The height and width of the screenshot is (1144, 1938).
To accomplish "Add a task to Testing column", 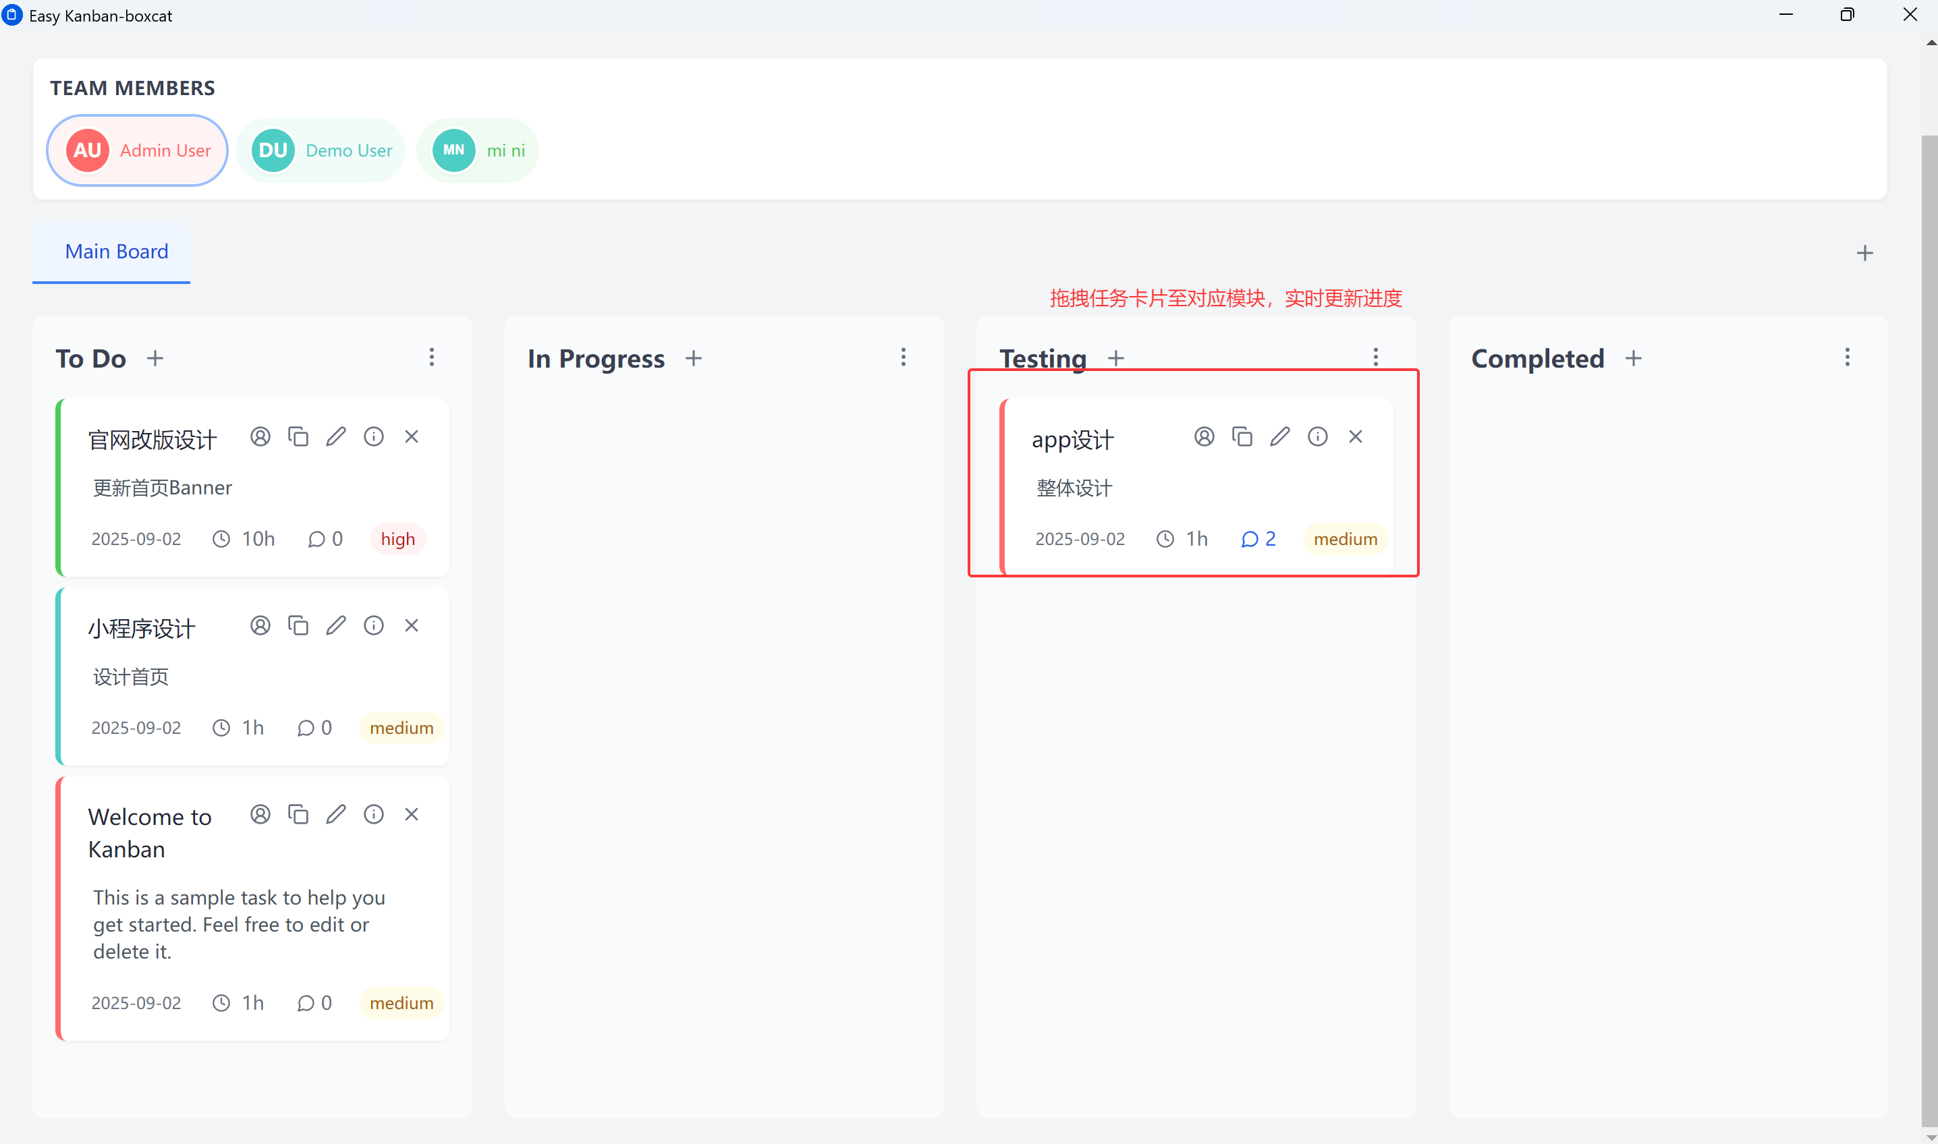I will tap(1116, 358).
